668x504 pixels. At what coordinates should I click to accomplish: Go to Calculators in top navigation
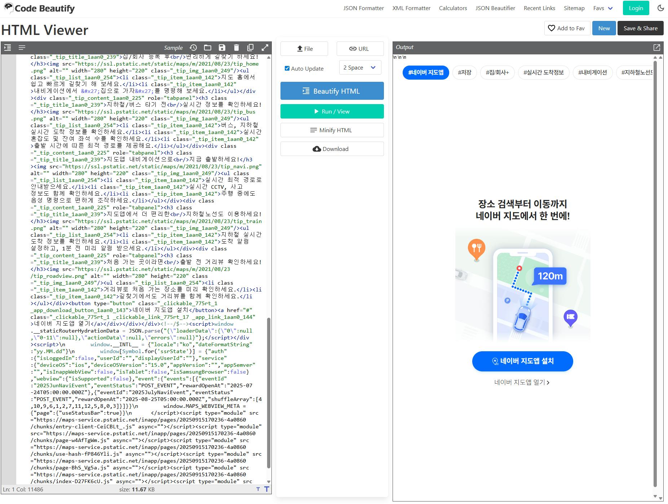coord(453,8)
